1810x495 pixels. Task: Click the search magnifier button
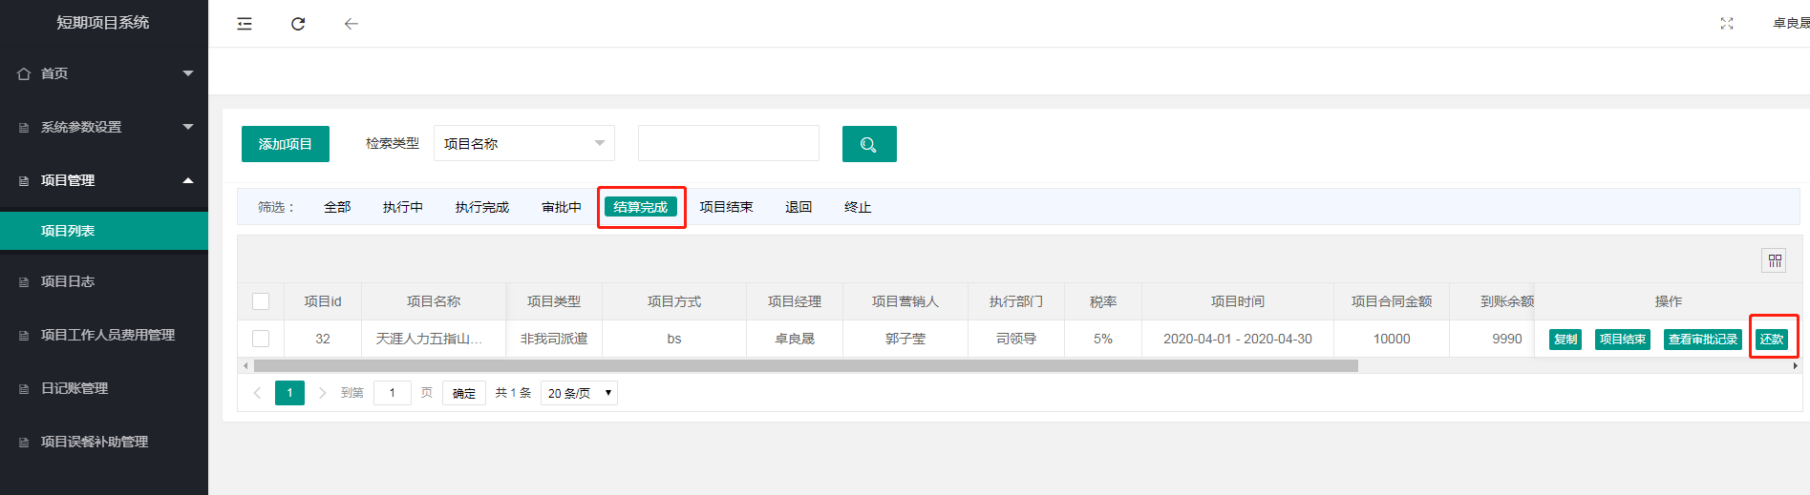869,144
